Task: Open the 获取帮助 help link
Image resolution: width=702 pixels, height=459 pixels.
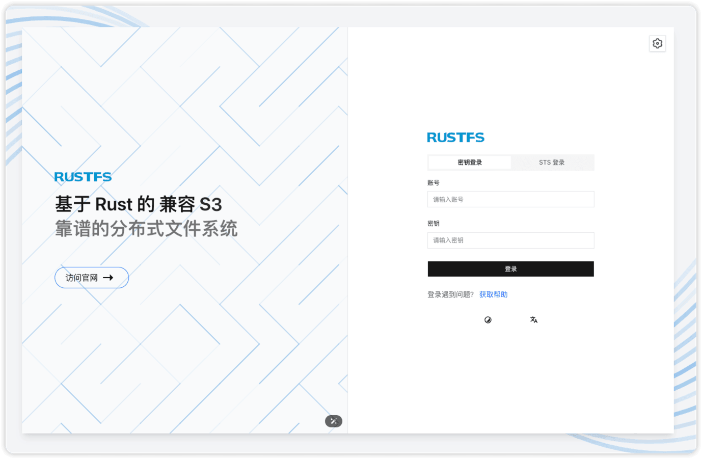Action: tap(493, 294)
